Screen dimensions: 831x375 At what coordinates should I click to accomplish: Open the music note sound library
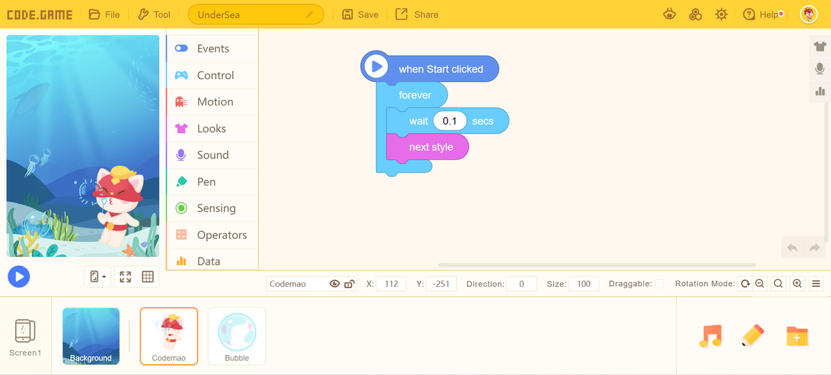coord(710,336)
